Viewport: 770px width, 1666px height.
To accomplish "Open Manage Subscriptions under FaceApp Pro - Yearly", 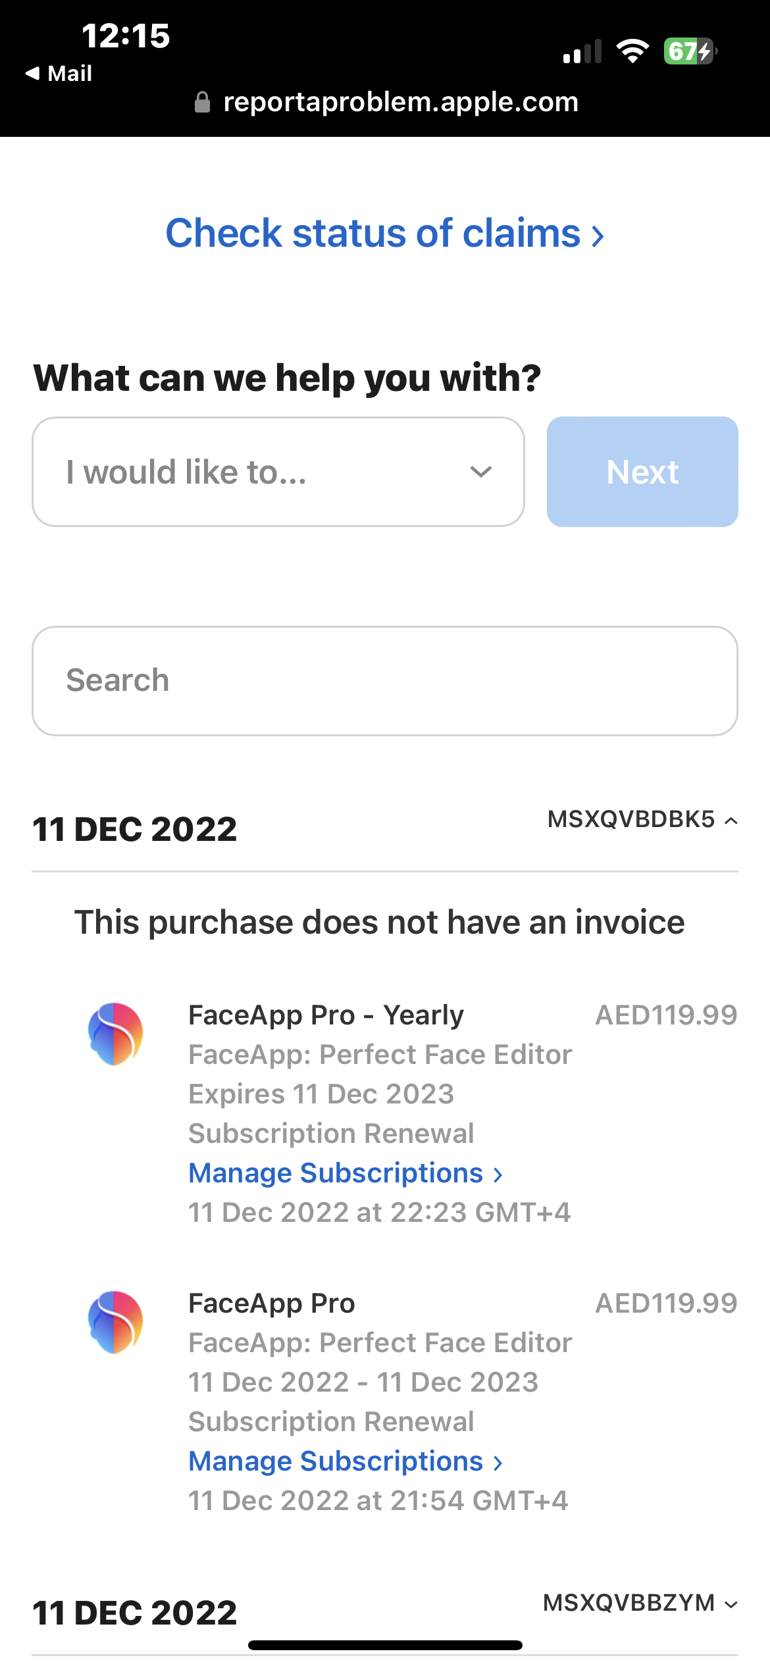I will (346, 1173).
